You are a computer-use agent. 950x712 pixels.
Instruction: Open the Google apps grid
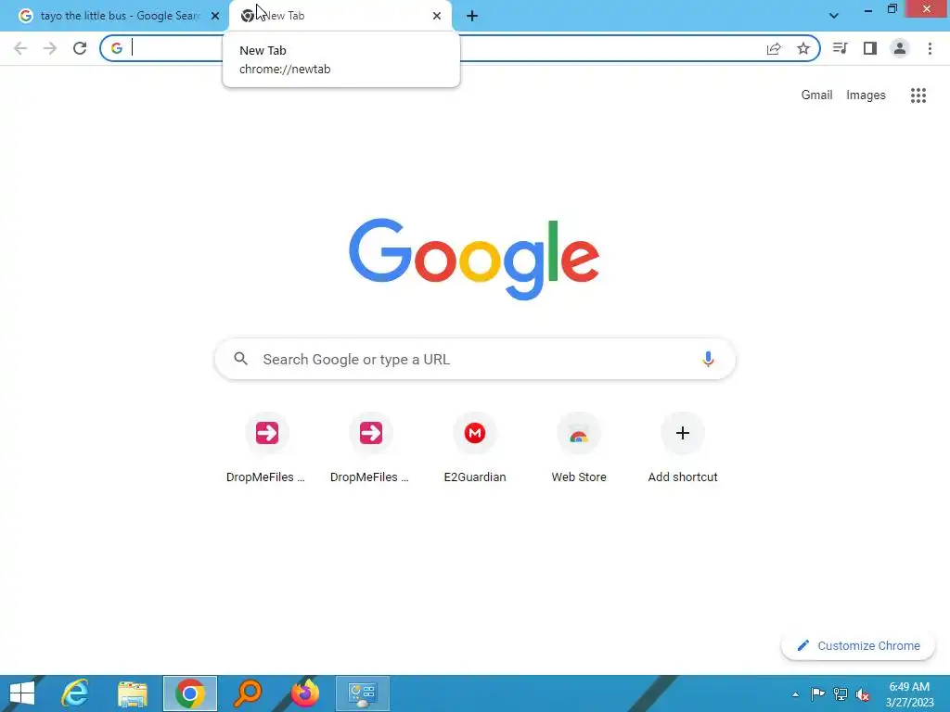point(918,95)
